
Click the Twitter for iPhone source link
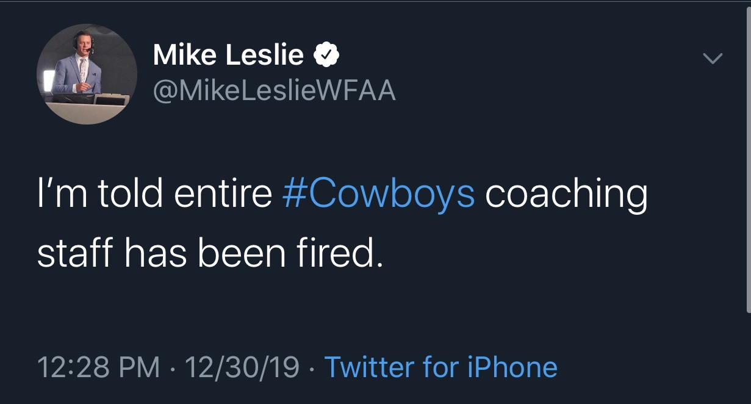pos(440,367)
